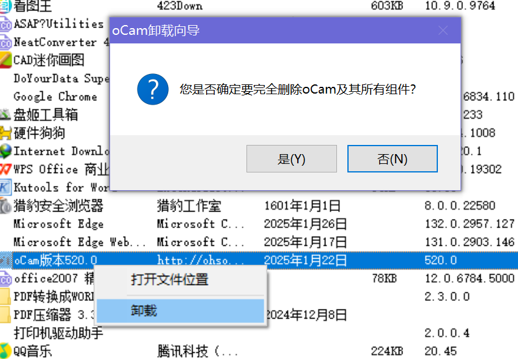Choose 卸载 from context menu

[x=180, y=311]
